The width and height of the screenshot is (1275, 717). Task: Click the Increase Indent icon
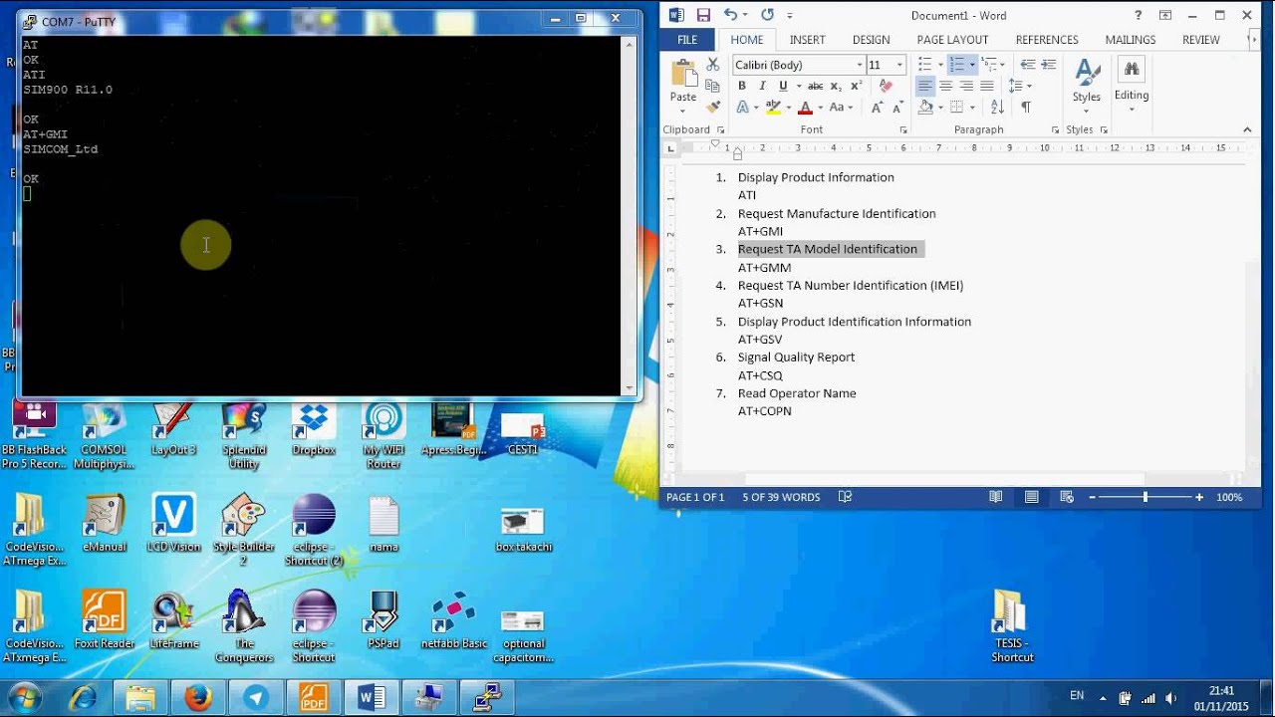click(1048, 65)
